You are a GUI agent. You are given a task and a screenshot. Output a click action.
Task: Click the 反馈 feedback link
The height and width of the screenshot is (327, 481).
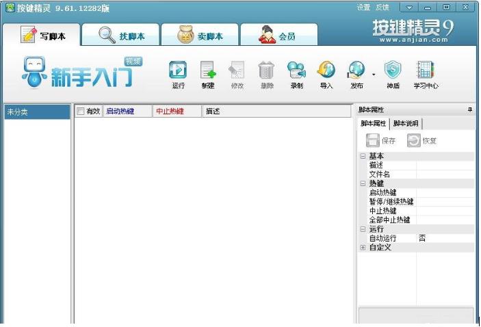[x=382, y=8]
